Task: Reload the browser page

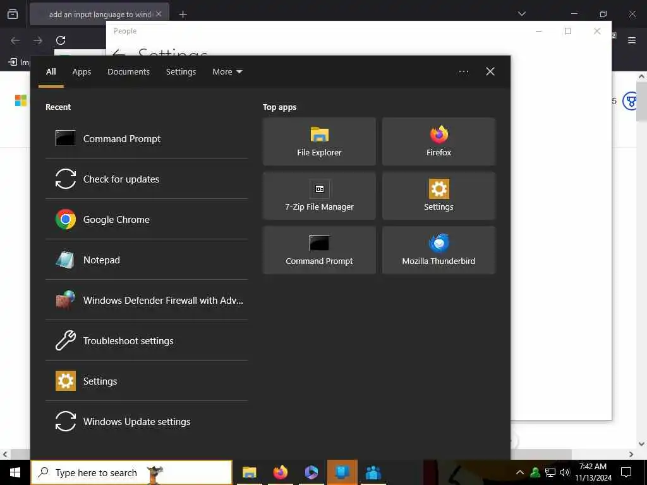Action: click(x=61, y=40)
